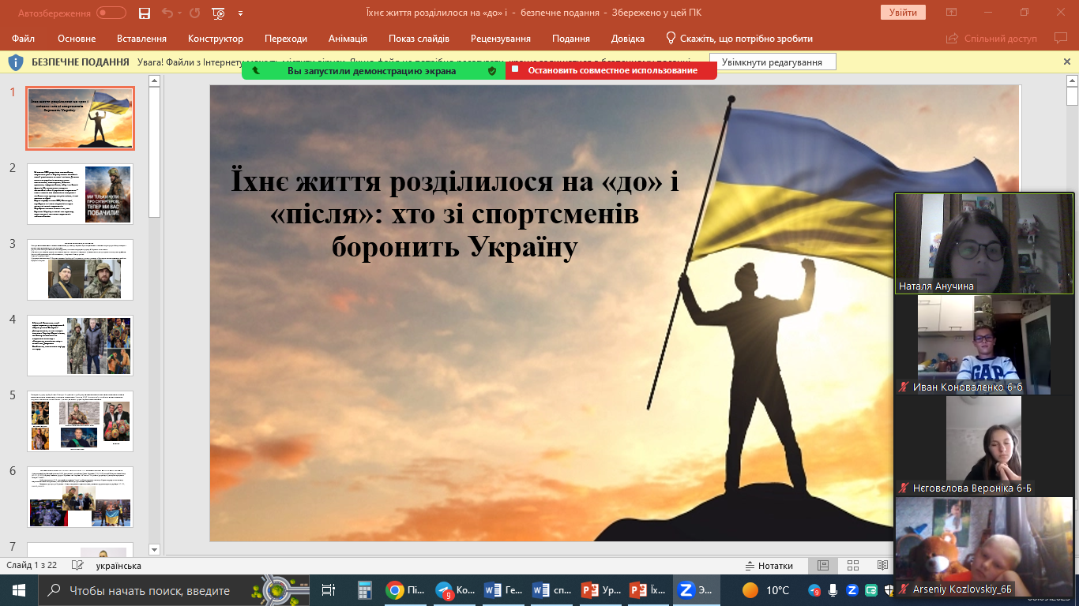Click Наталя Анучина video tile

(984, 244)
